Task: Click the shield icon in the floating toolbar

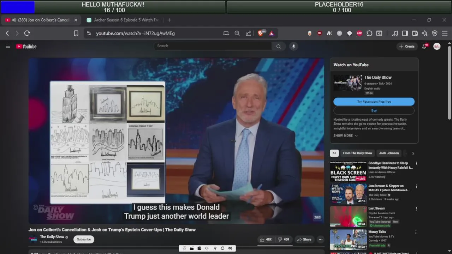Action: 184,248
